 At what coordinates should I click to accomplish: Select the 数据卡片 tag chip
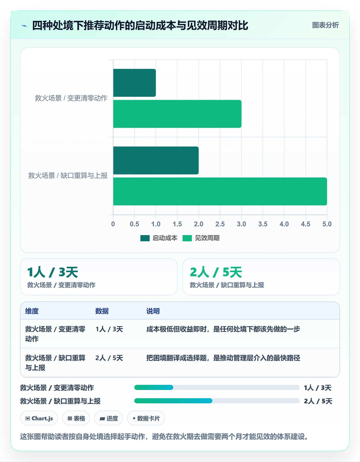click(146, 418)
